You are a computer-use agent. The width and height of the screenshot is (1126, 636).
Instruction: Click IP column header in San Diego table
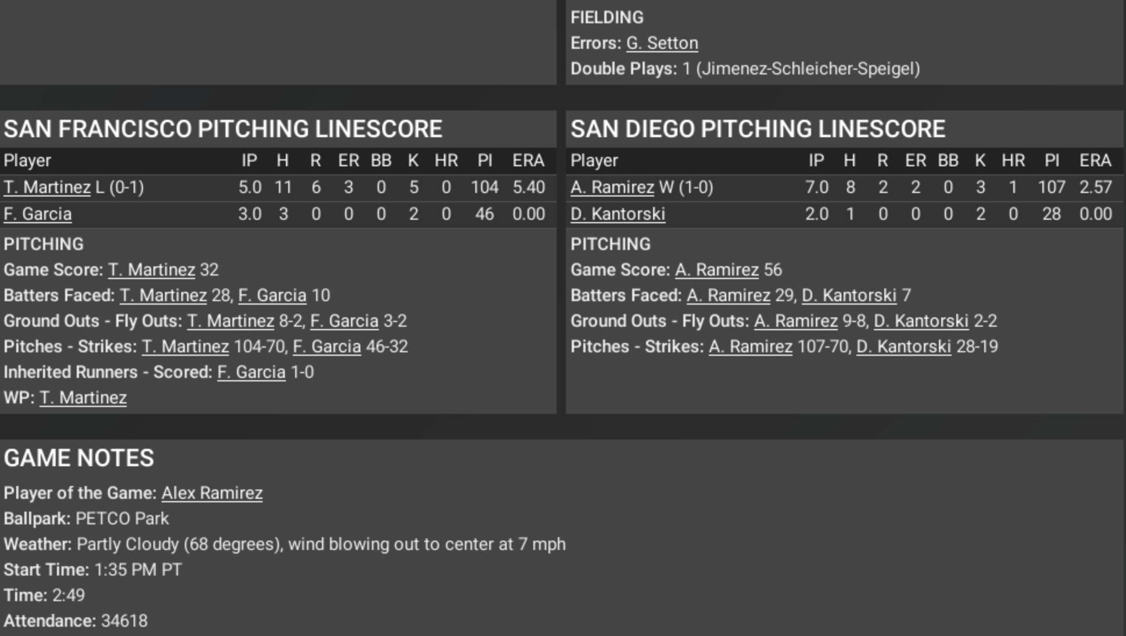coord(816,160)
